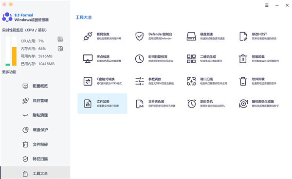292x179 pixels.
Task: Open the 端口扫描 scan icon
Action: tap(191, 81)
